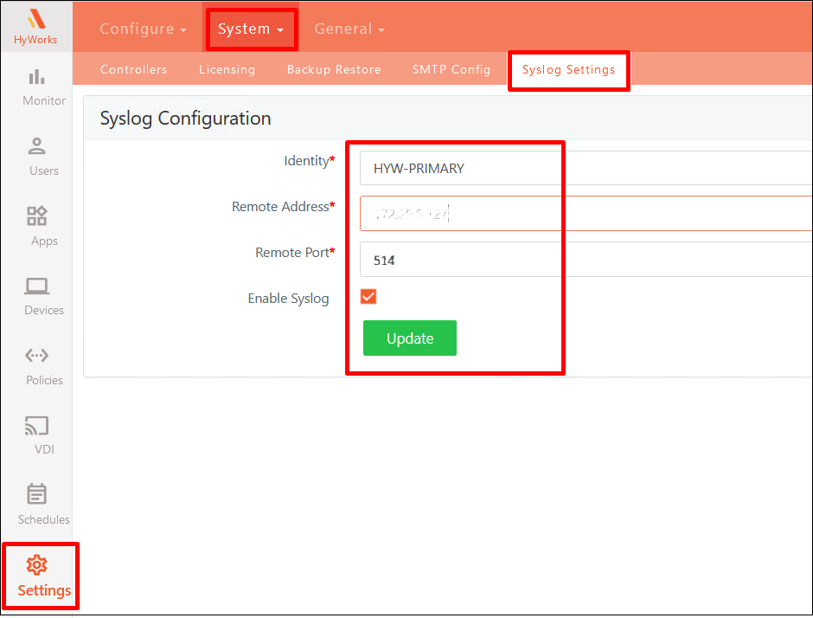Open the Policies icon in sidebar
The image size is (813, 618).
point(36,355)
